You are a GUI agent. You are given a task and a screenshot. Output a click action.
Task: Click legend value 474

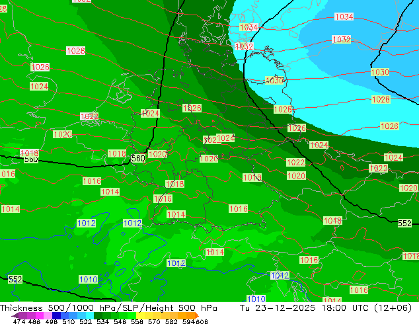[19, 321]
